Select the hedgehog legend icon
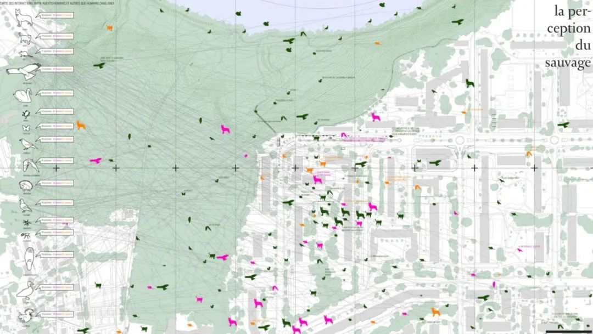The width and height of the screenshot is (593, 334). (x=25, y=185)
